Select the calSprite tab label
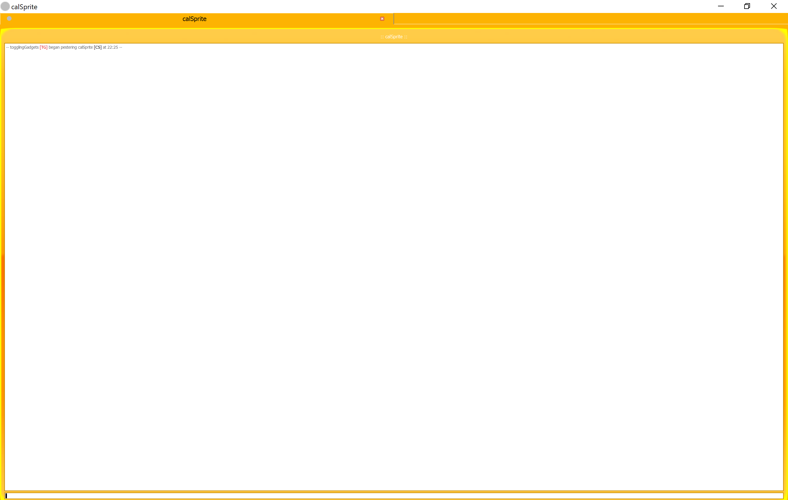 [194, 19]
